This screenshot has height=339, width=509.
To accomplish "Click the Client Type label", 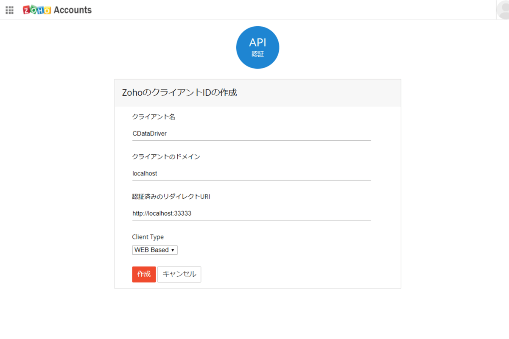I will pyautogui.click(x=148, y=237).
